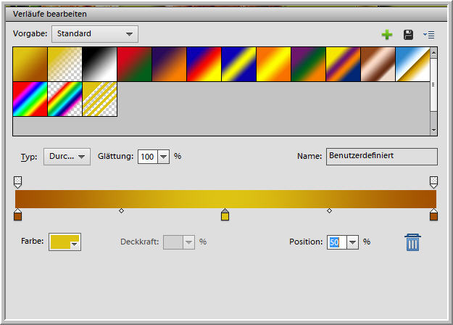The width and height of the screenshot is (453, 325).
Task: Select the transparent yellow stripes preset
Action: (x=100, y=99)
